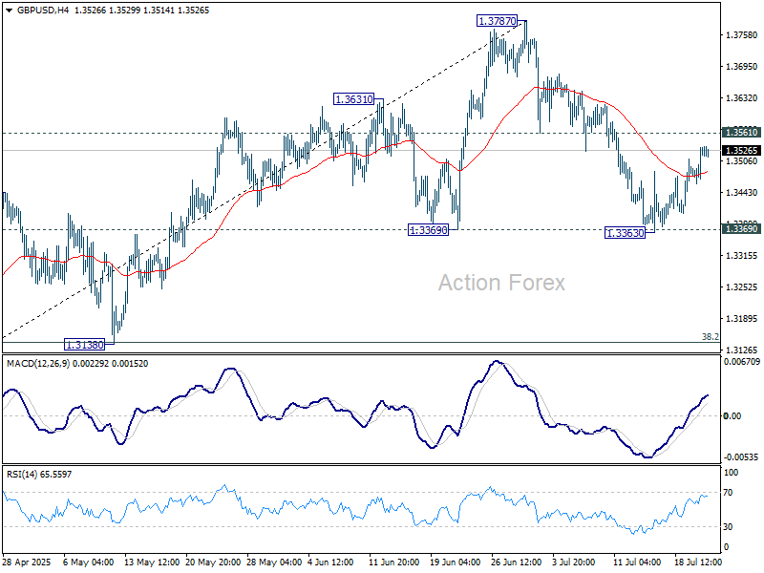
Task: Click the 28 Apr 2025 date label
Action: pos(27,562)
